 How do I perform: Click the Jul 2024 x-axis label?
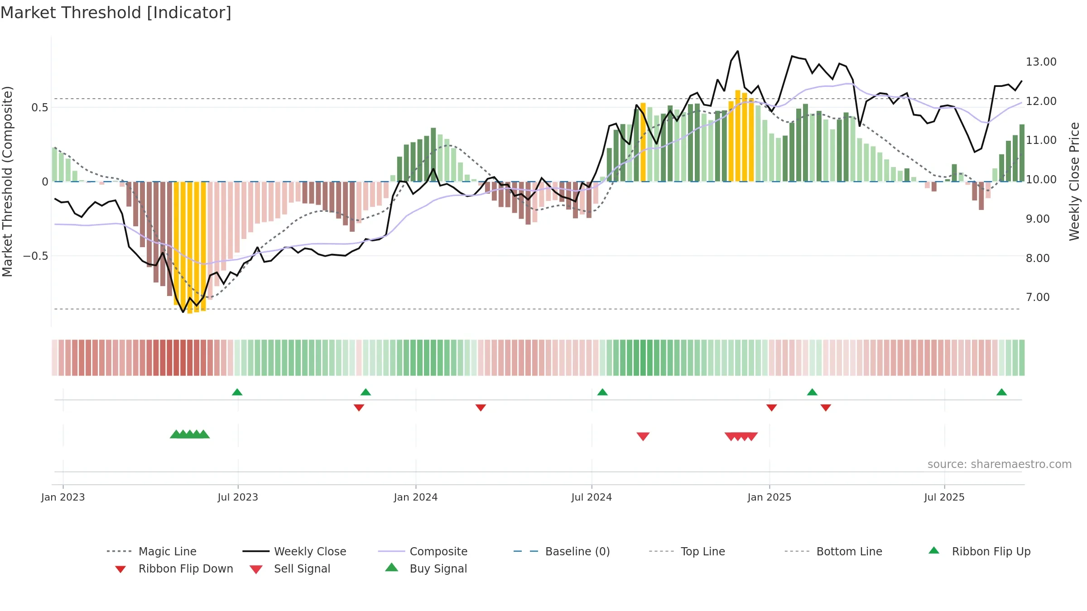[x=592, y=497]
